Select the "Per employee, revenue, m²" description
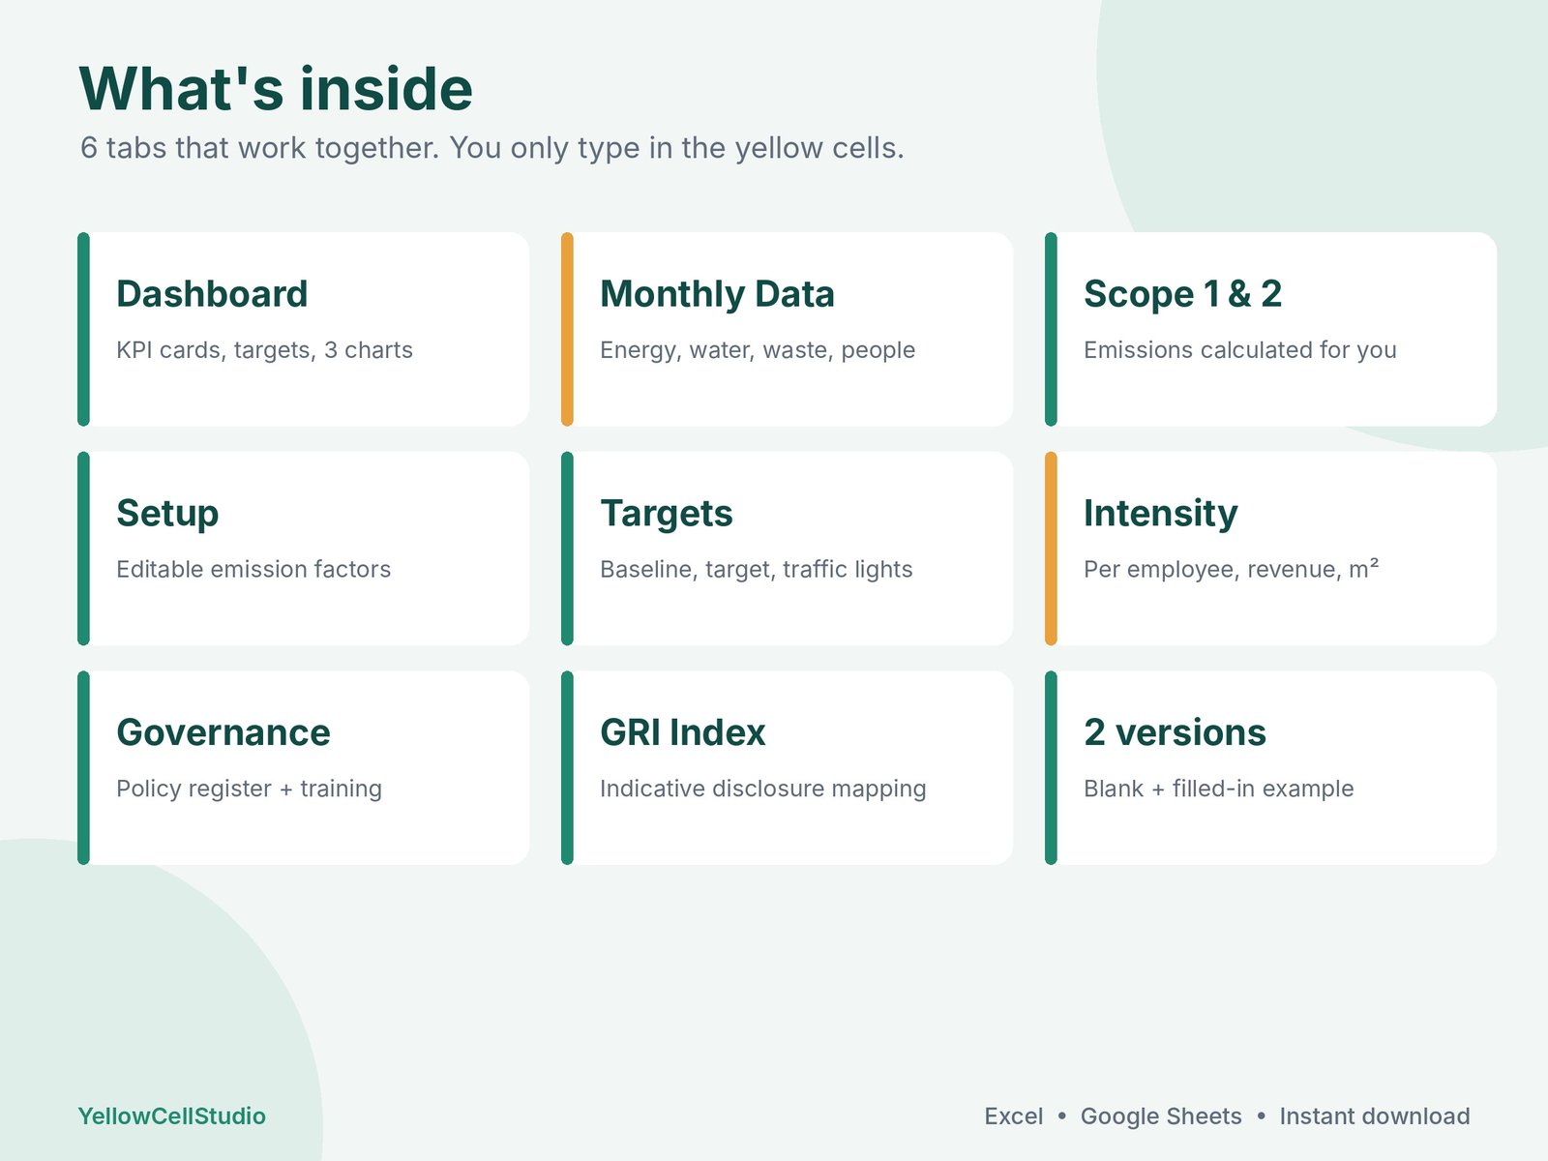 (x=1231, y=569)
